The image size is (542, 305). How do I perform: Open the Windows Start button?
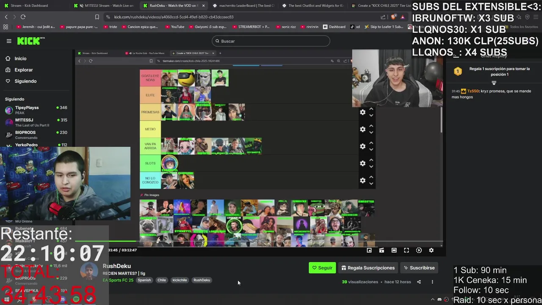[x=6, y=299]
